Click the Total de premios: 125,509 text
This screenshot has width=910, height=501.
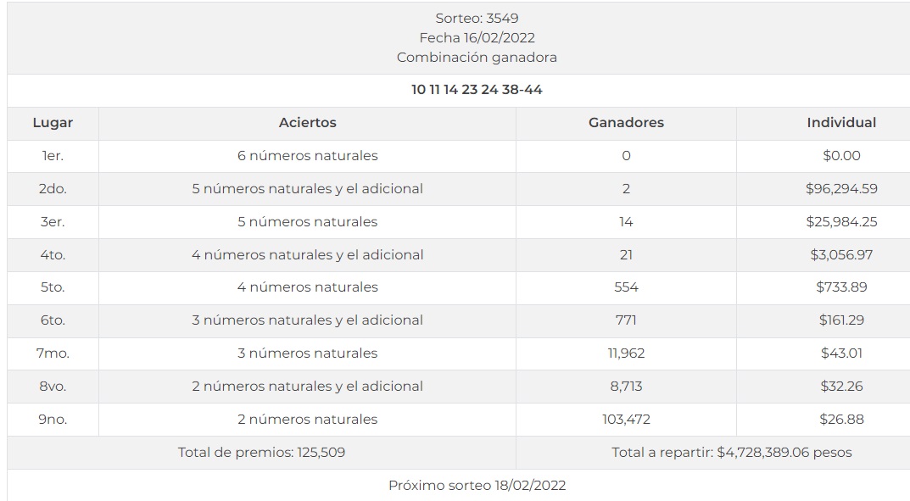pos(261,453)
